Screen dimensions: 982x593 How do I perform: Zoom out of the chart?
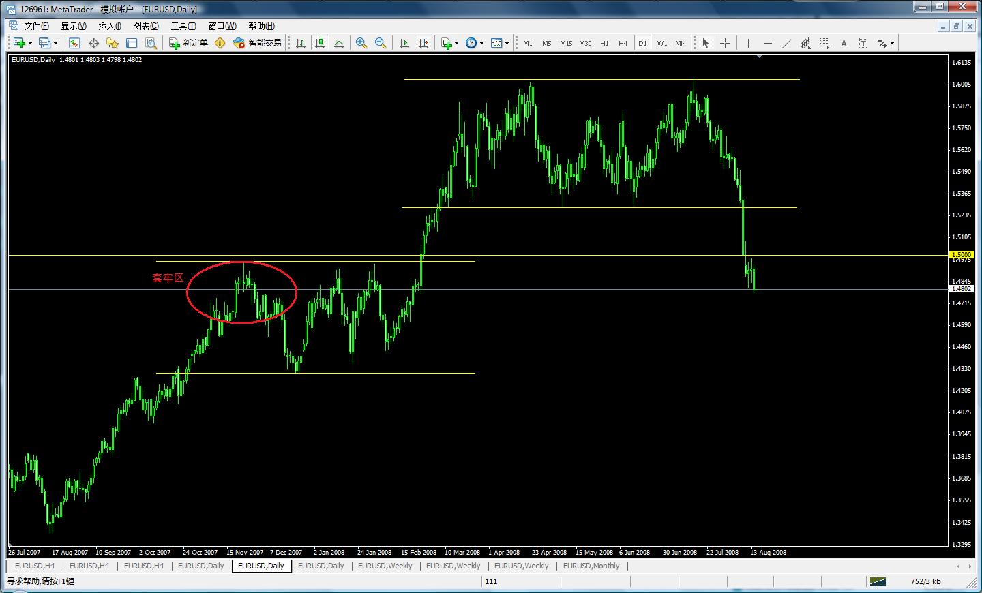381,43
